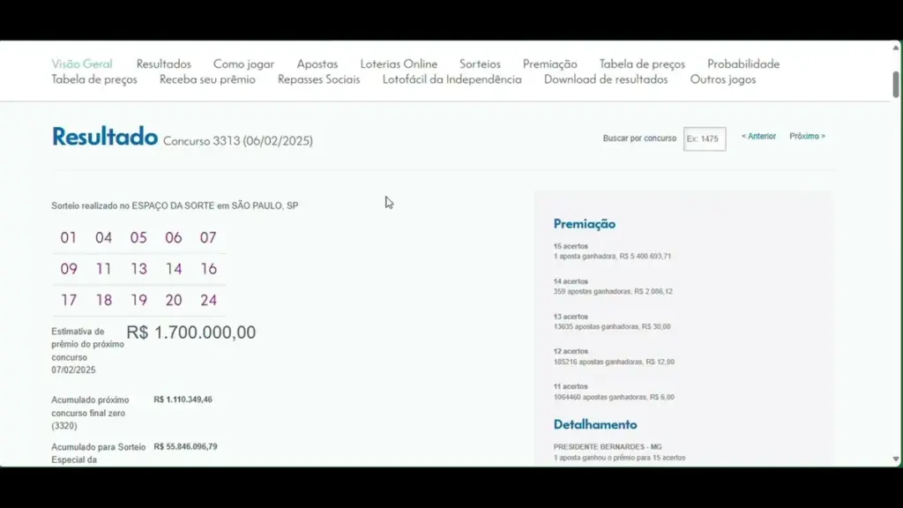
Task: Select the drawn number 18
Action: pos(104,300)
